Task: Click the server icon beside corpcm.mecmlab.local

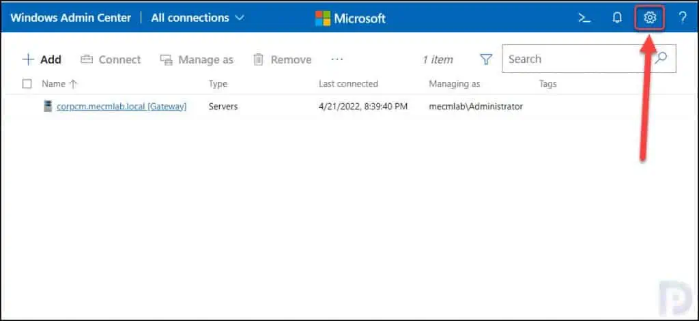Action: (48, 106)
